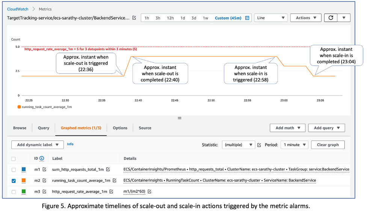Open the Line chart type dropdown

tap(270, 18)
